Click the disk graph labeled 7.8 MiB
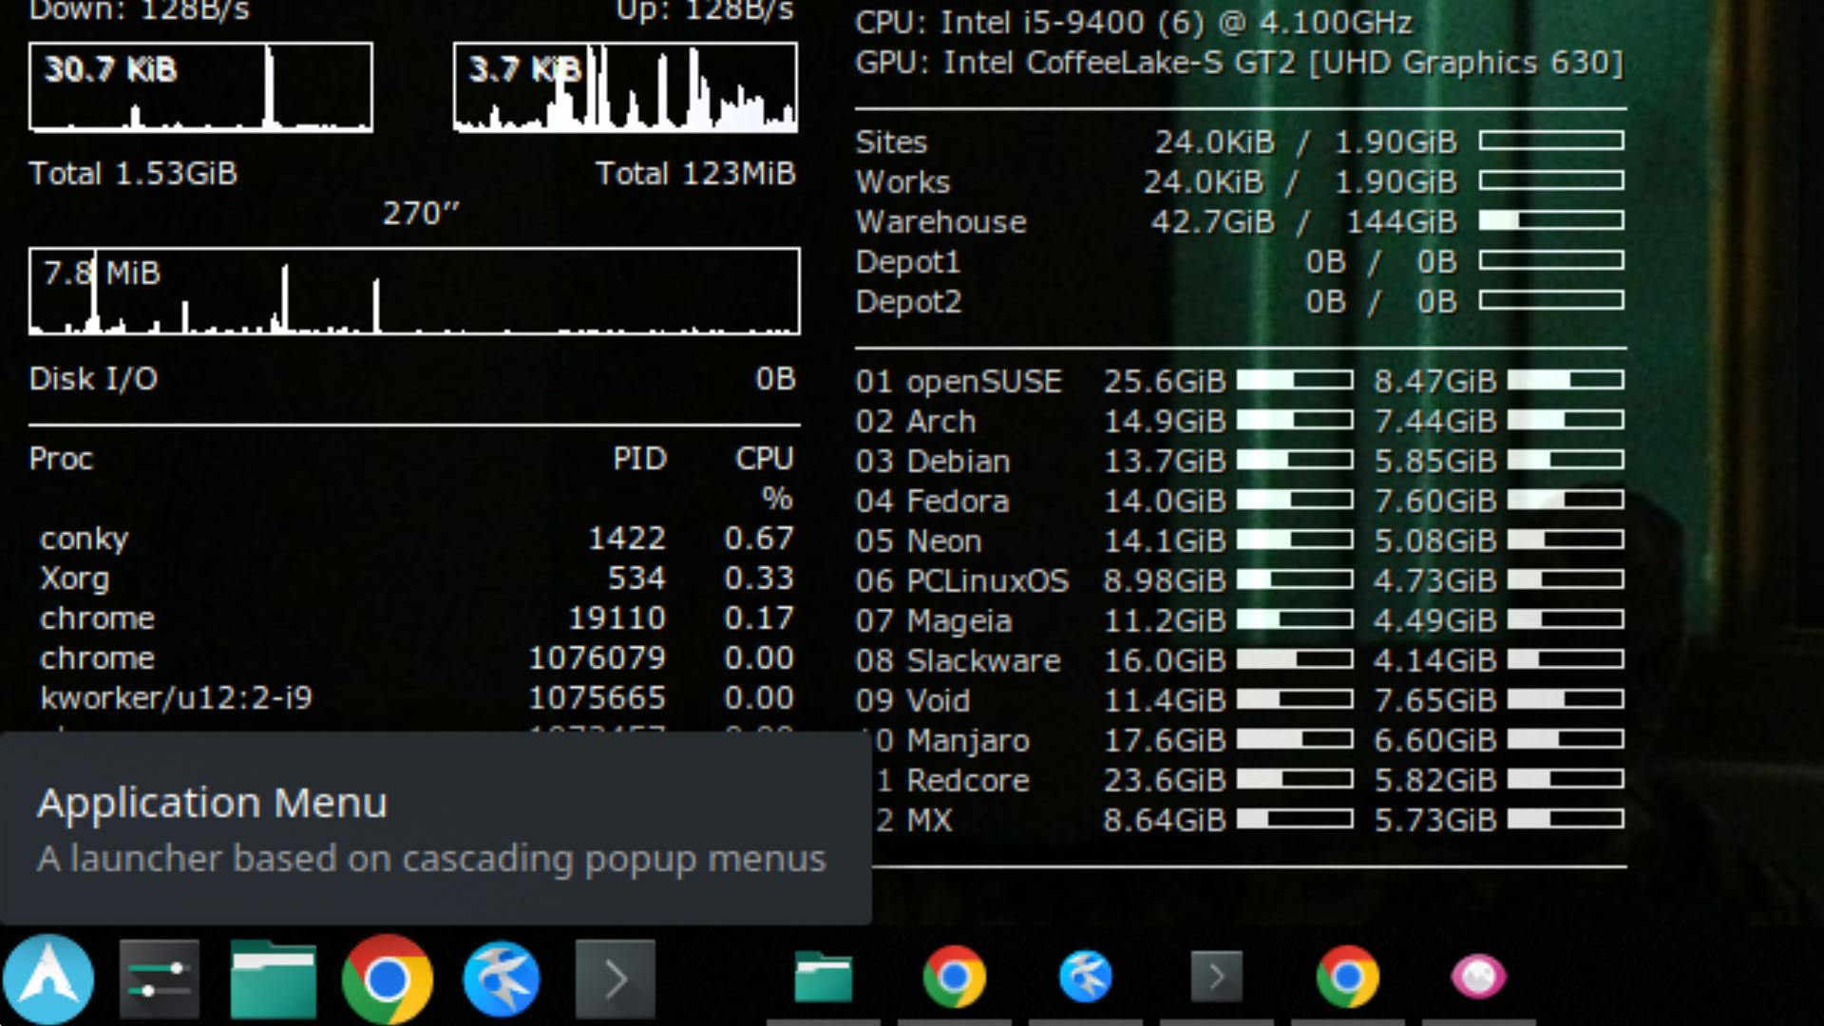The height and width of the screenshot is (1026, 1824). [414, 291]
